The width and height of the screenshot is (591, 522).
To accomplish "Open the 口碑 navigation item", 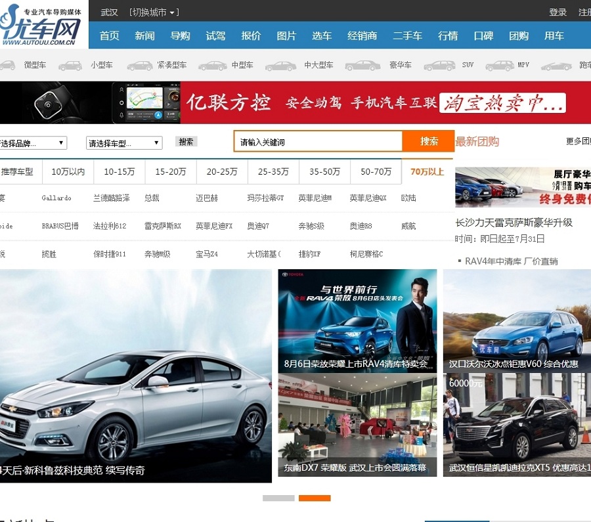I will pos(483,36).
